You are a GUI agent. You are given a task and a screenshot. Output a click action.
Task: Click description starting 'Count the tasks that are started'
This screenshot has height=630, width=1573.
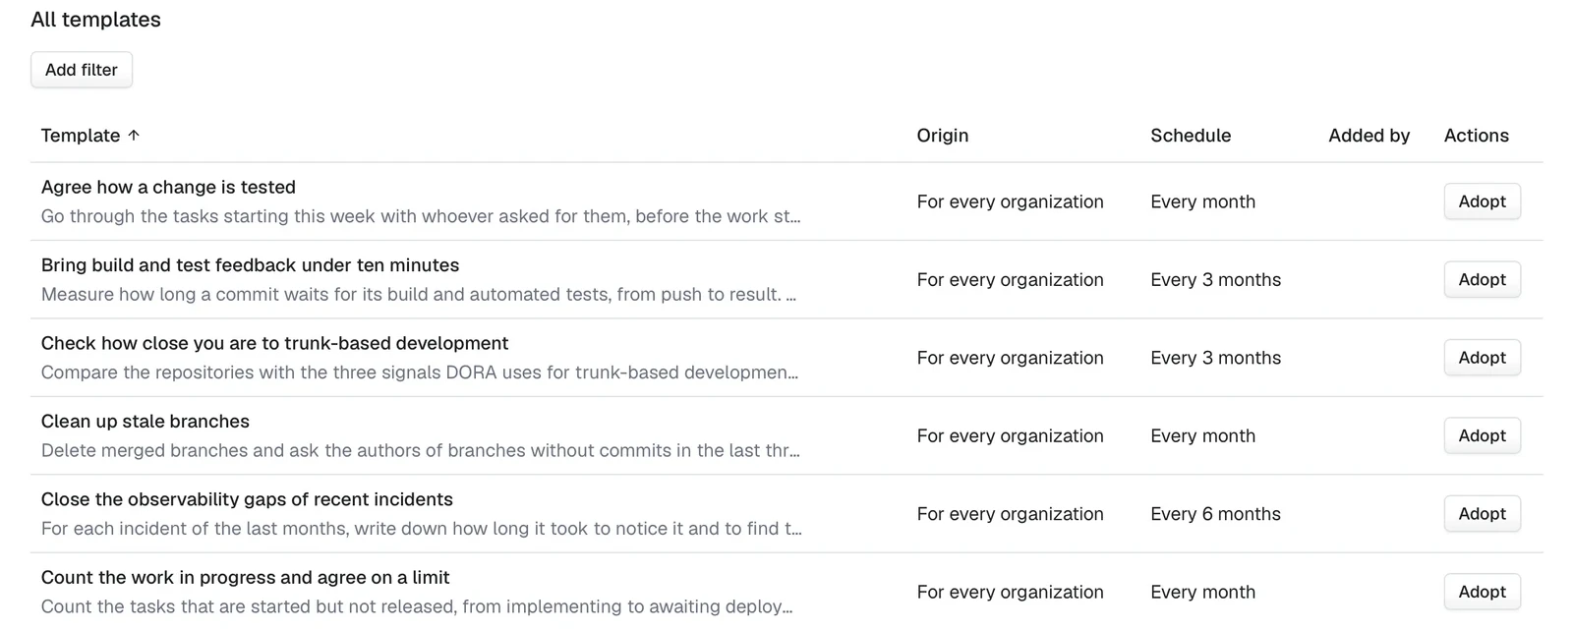click(x=417, y=606)
